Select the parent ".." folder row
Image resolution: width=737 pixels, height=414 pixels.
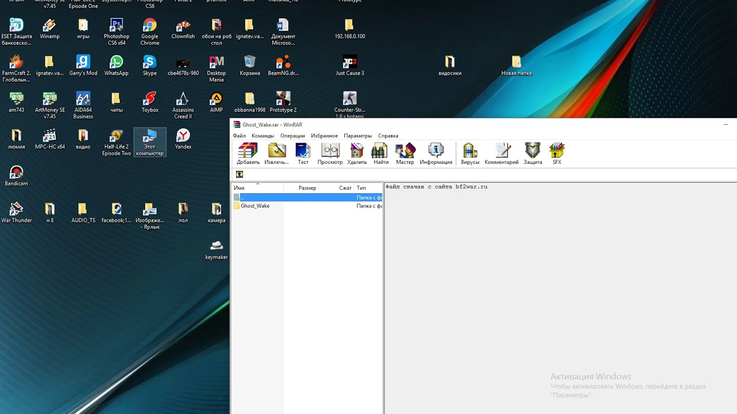coord(307,197)
